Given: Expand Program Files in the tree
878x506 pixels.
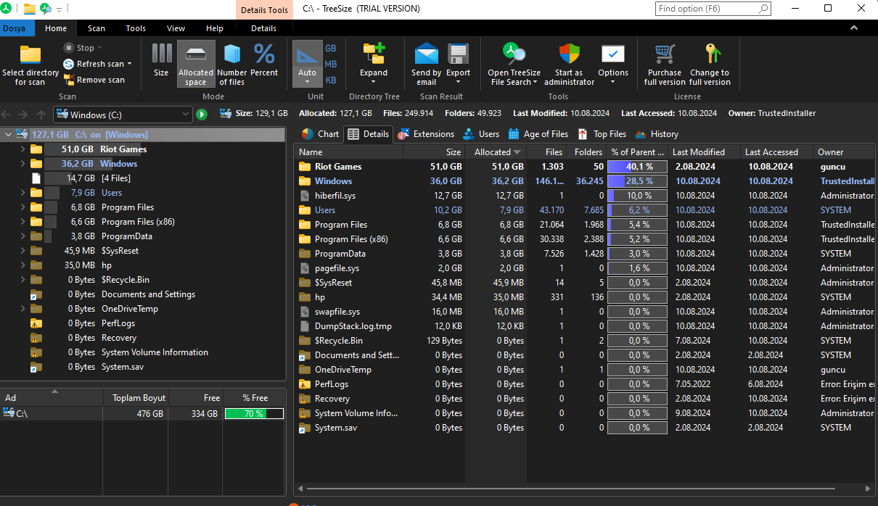Looking at the screenshot, I should click(22, 207).
